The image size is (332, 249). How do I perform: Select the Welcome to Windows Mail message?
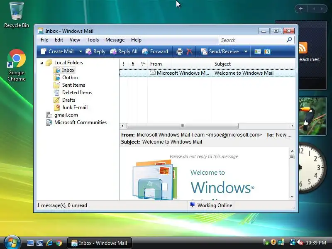[x=207, y=73]
